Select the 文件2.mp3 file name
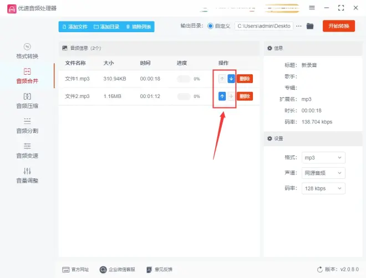Screen dimensions: 366x278 77,96
